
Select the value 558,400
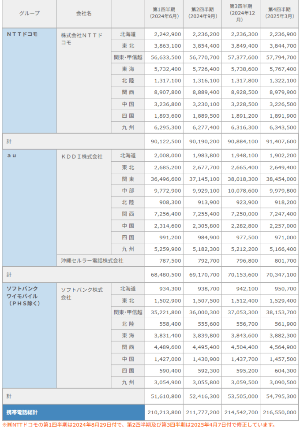coord(170,324)
